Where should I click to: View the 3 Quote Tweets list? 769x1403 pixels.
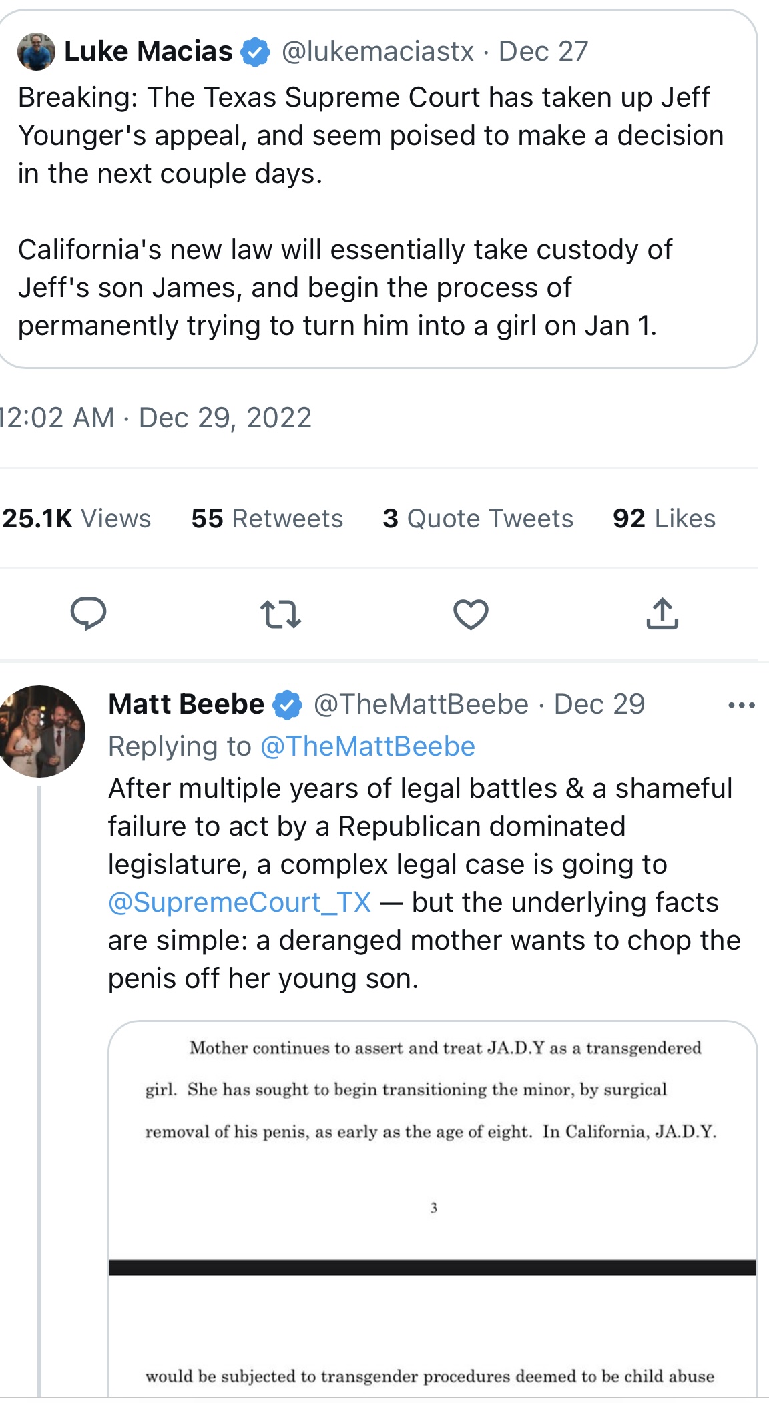(478, 519)
